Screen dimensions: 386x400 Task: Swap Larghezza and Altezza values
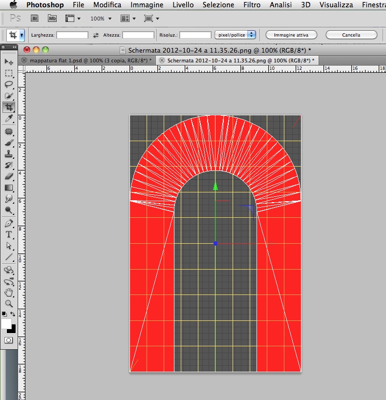click(x=96, y=35)
